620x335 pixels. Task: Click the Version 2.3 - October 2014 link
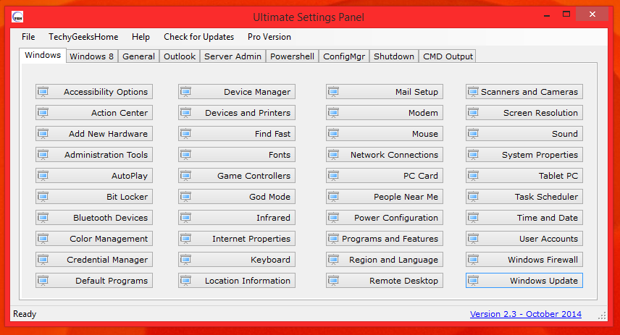click(x=525, y=315)
